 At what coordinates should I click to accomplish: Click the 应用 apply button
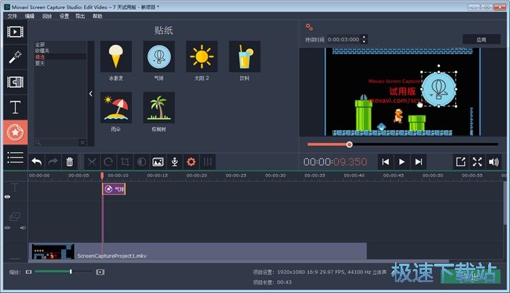[481, 39]
